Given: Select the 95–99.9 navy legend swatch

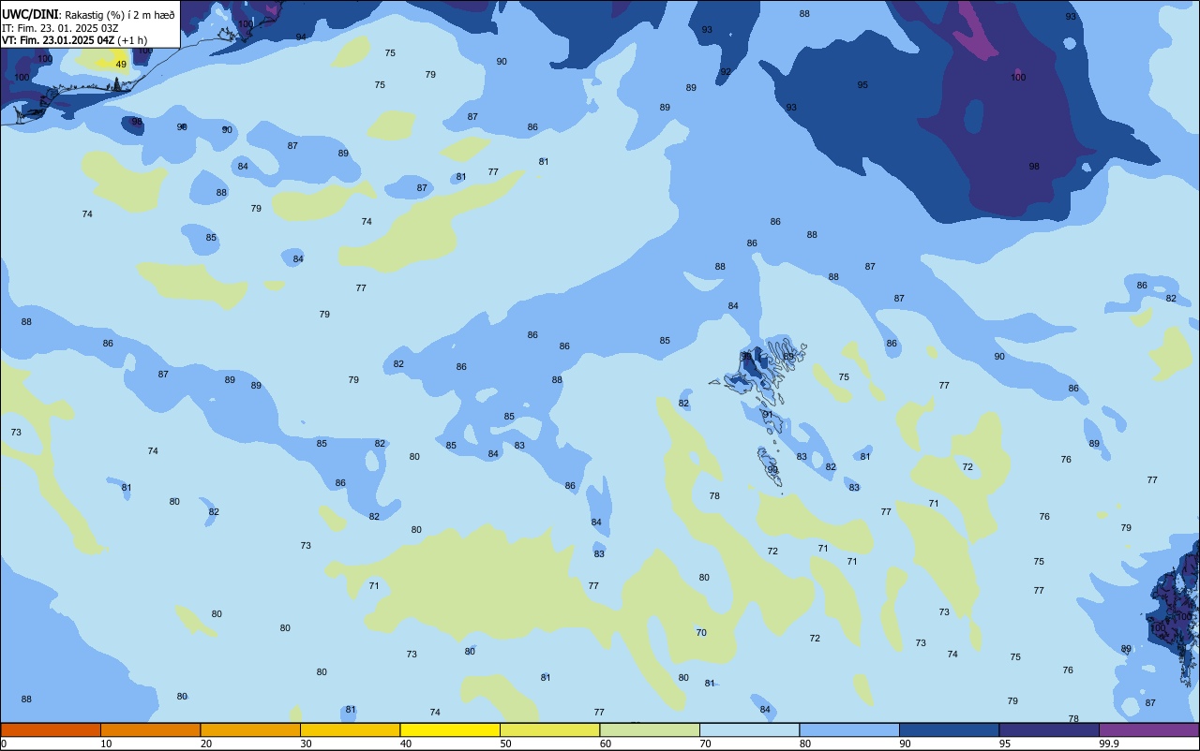Looking at the screenshot, I should 1049,729.
